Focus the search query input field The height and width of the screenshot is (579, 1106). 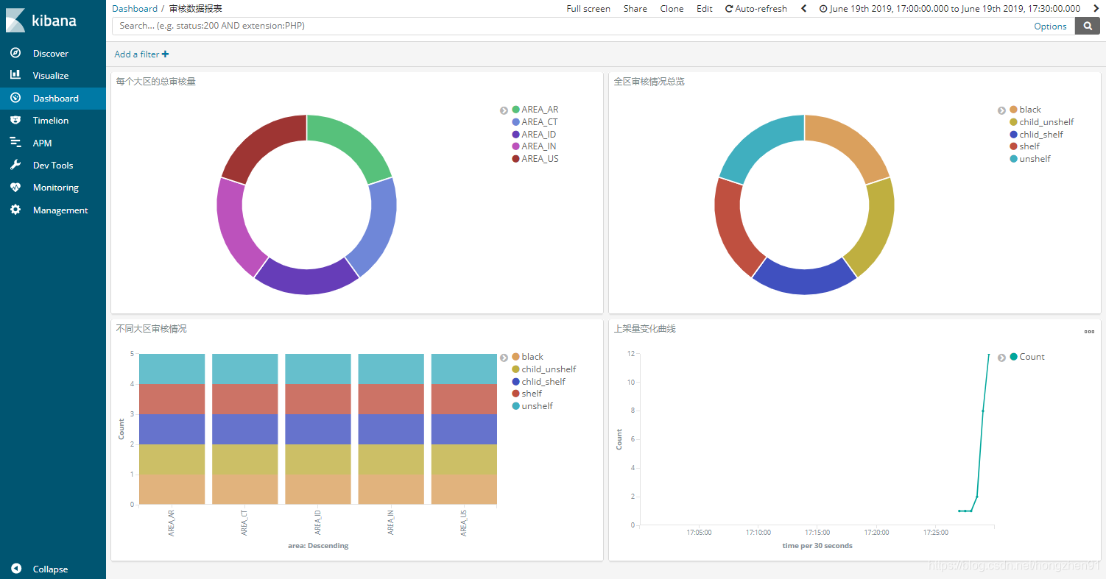click(x=574, y=26)
